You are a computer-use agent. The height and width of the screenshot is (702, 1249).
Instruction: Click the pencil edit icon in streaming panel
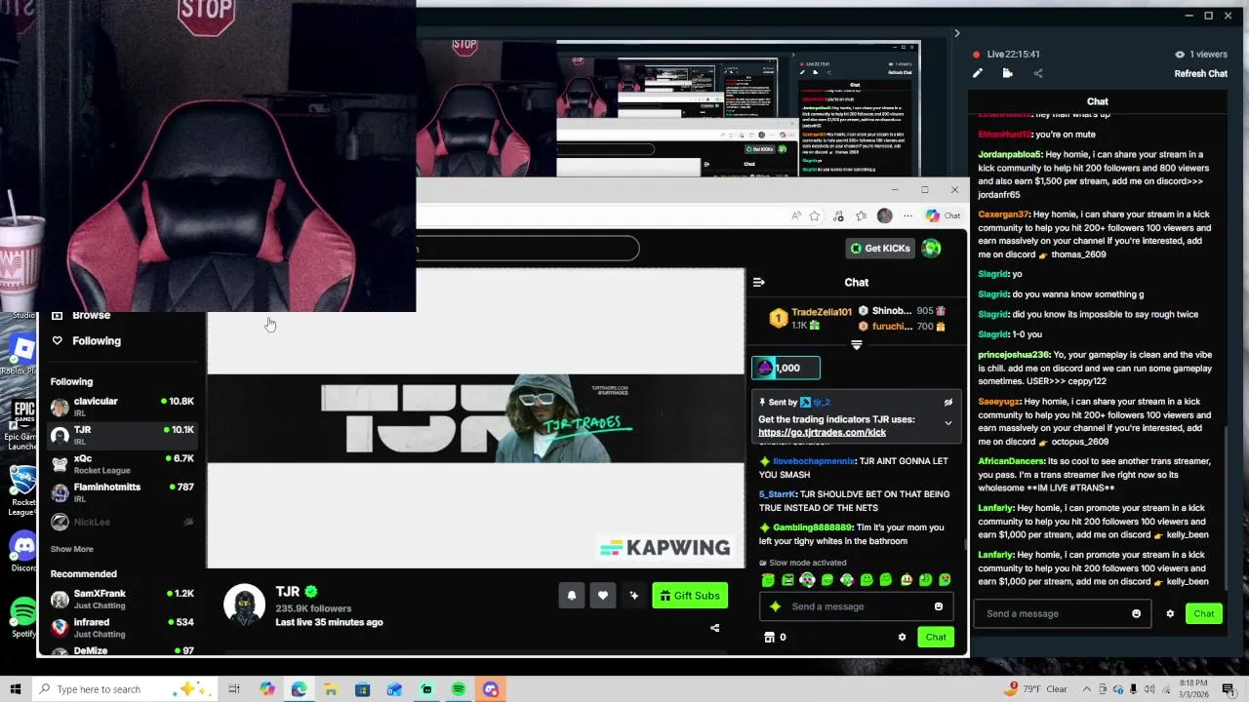[x=977, y=73]
